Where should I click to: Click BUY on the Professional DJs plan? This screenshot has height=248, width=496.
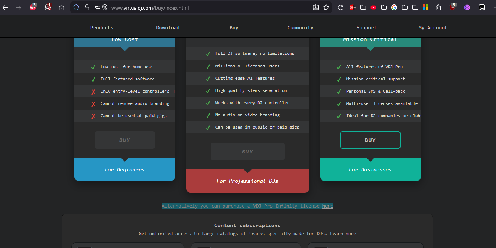[247, 152]
